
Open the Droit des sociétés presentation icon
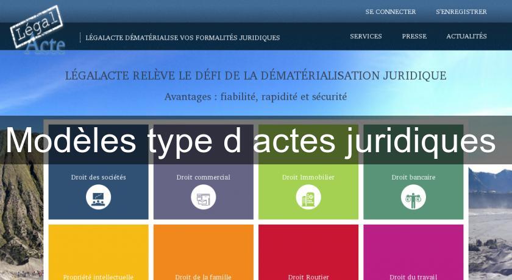pos(98,197)
